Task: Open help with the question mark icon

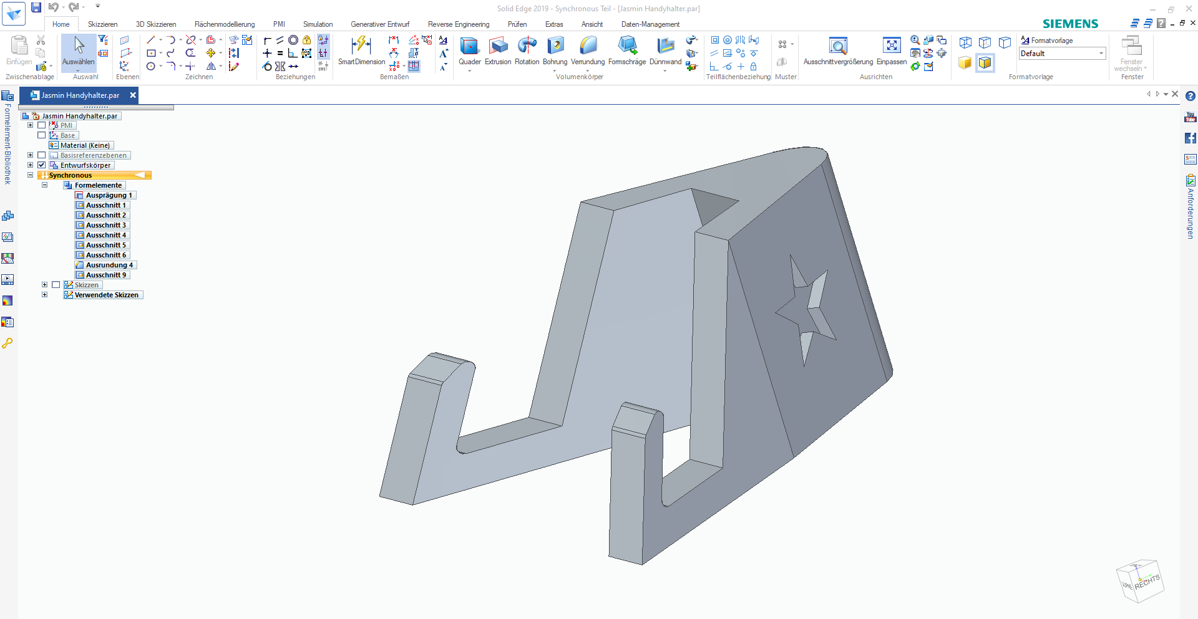Action: (x=1190, y=96)
